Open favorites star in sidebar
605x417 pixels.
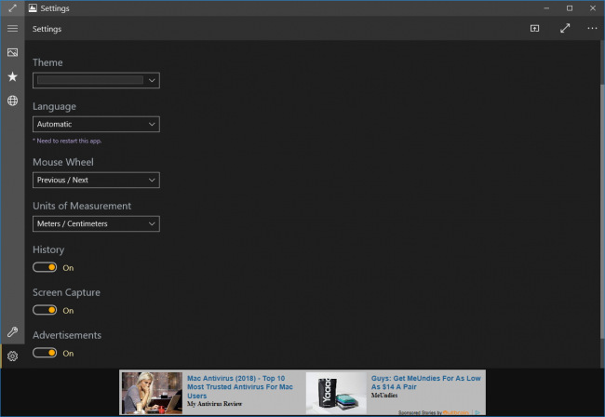click(x=12, y=76)
